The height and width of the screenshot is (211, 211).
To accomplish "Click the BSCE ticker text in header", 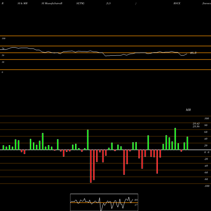I will pyautogui.click(x=177, y=3).
